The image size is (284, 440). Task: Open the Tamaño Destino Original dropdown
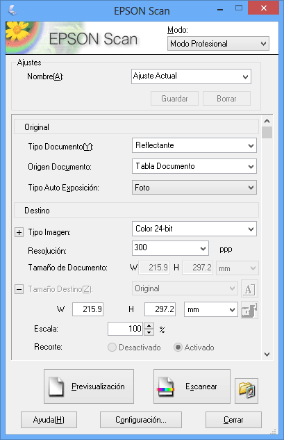pyautogui.click(x=185, y=288)
